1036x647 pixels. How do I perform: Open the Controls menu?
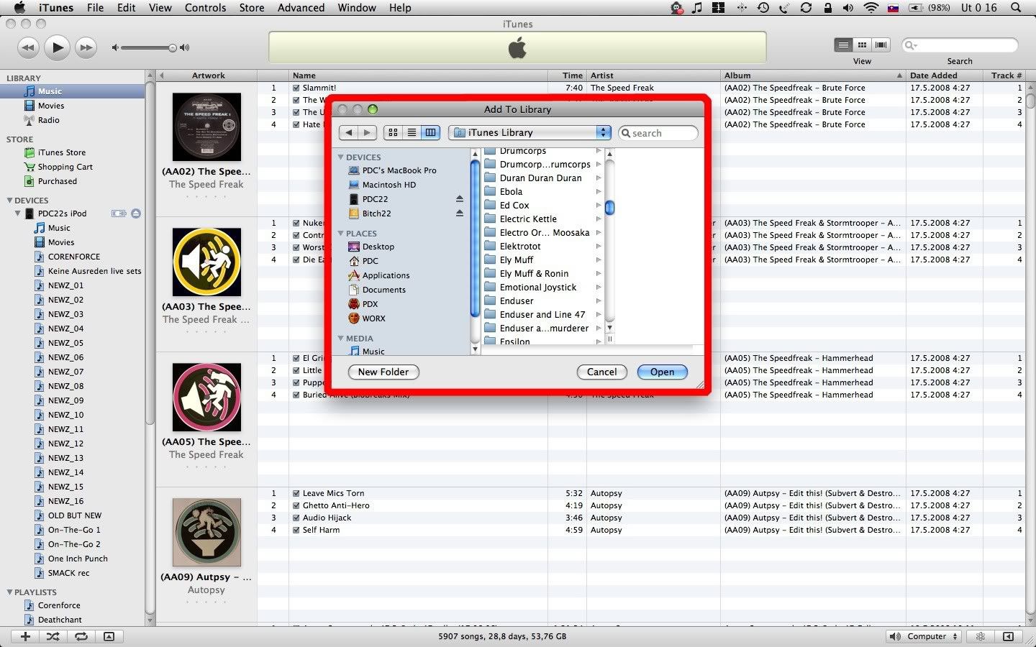[x=206, y=8]
